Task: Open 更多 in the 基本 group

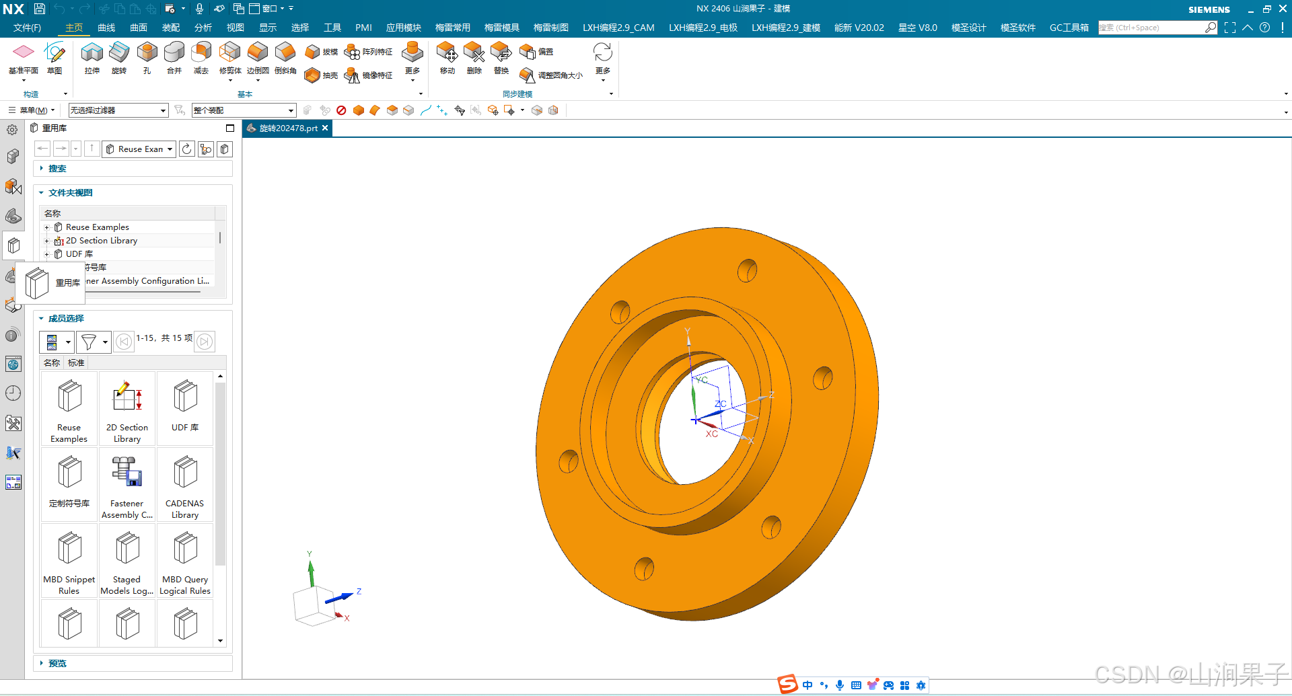Action: [x=412, y=61]
